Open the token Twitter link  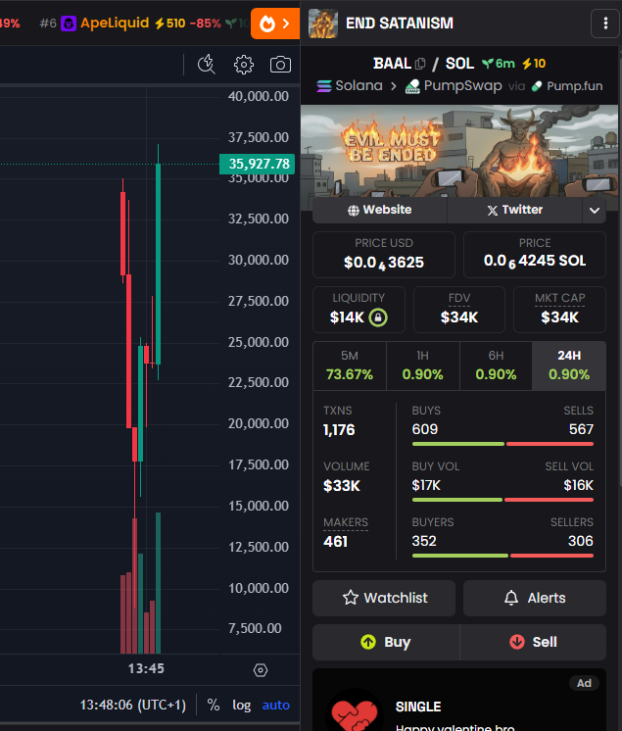click(x=515, y=211)
